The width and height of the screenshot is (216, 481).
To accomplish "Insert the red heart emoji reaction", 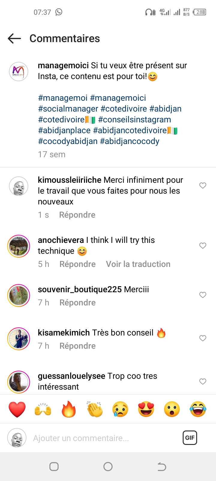I will coord(17,409).
